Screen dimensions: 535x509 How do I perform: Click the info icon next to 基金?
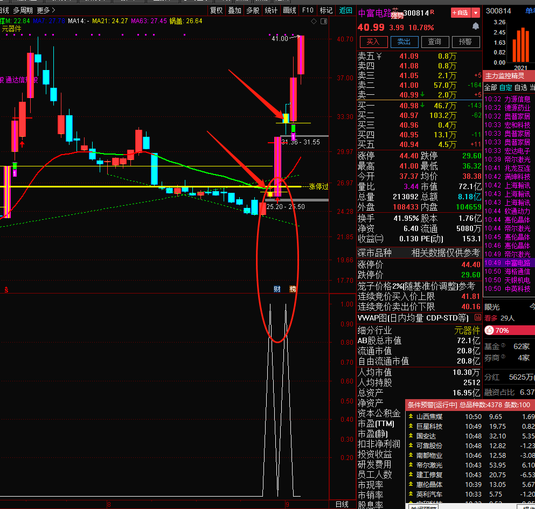(x=503, y=345)
